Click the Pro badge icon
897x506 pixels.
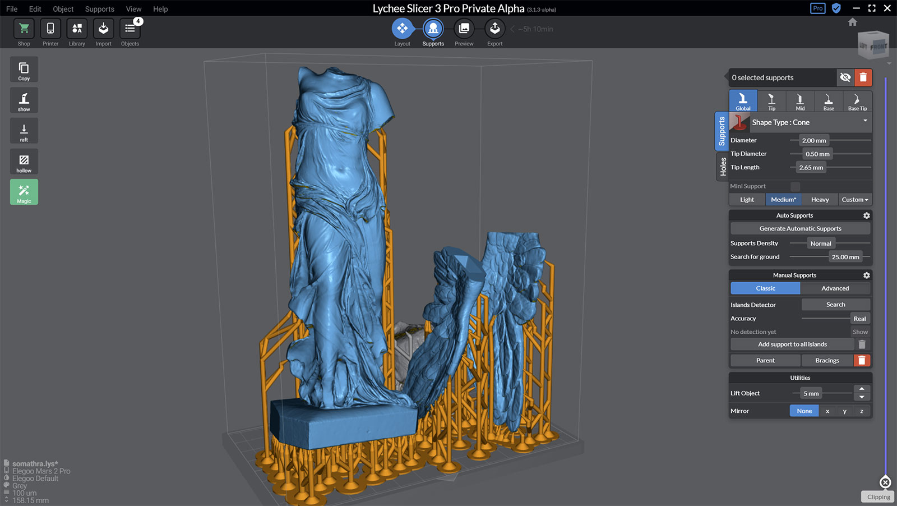coord(818,8)
